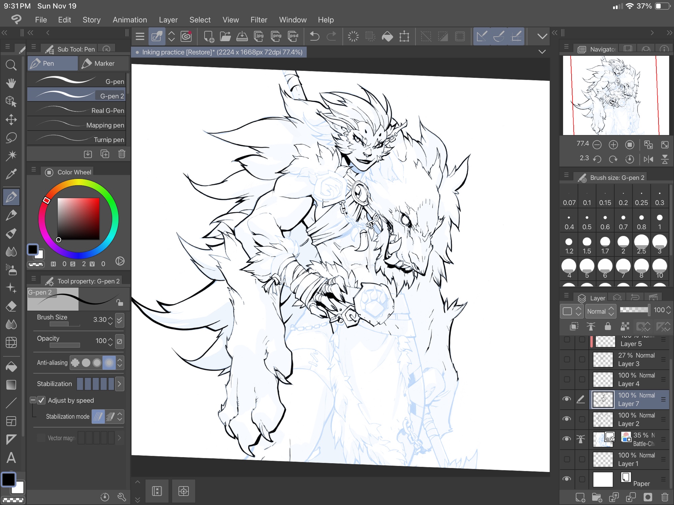Hide Layer 2 visibility eye
This screenshot has height=505, width=674.
pos(567,419)
